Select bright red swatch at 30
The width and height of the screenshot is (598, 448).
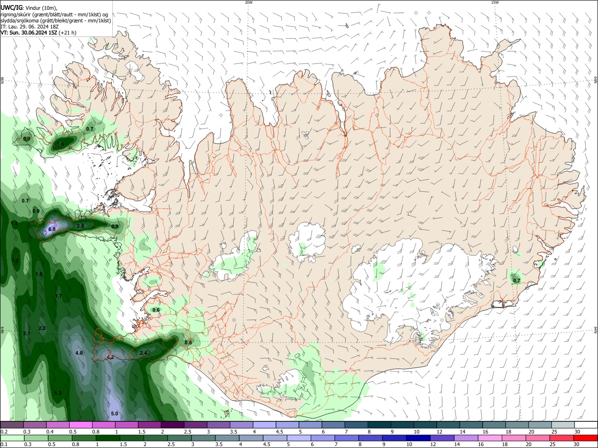(585, 438)
